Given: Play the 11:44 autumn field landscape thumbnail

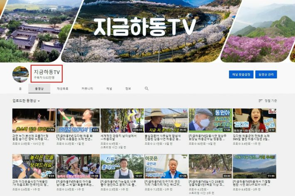Looking at the screenshot, I should pos(255,166).
